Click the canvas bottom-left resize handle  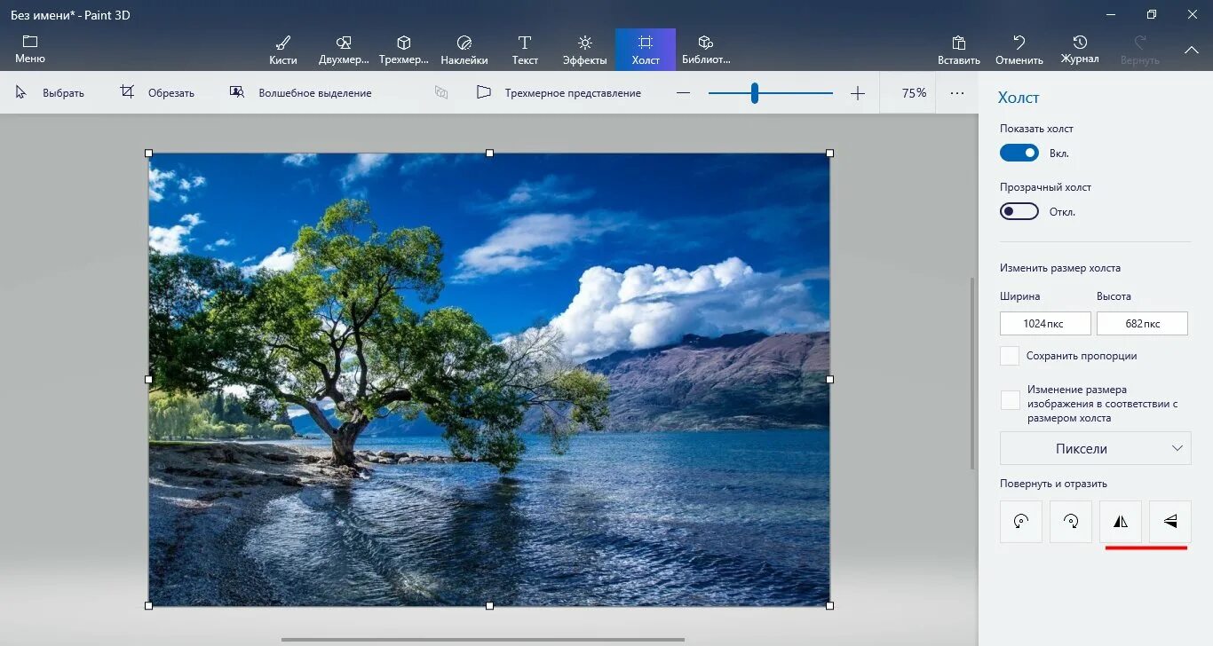(148, 606)
